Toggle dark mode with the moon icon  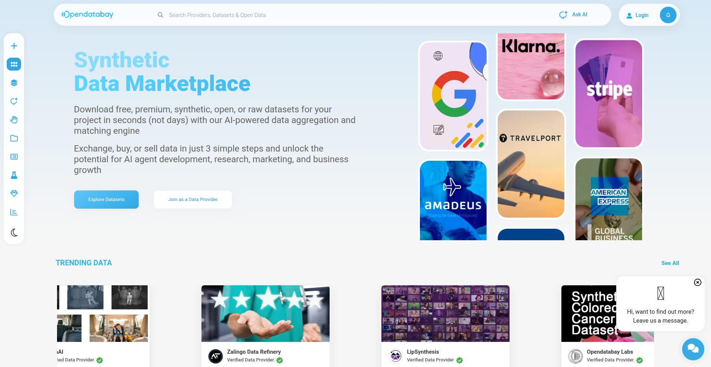point(14,232)
